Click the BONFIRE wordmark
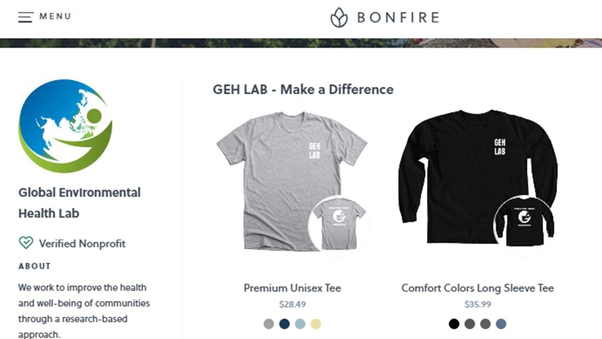The height and width of the screenshot is (339, 602). click(398, 17)
